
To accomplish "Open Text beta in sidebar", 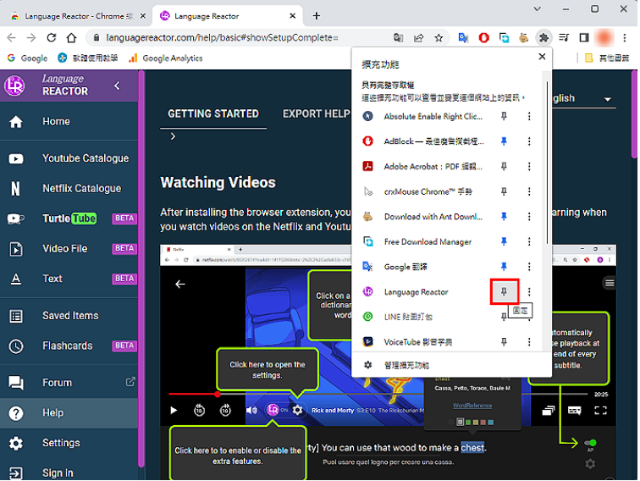I will tap(69, 279).
